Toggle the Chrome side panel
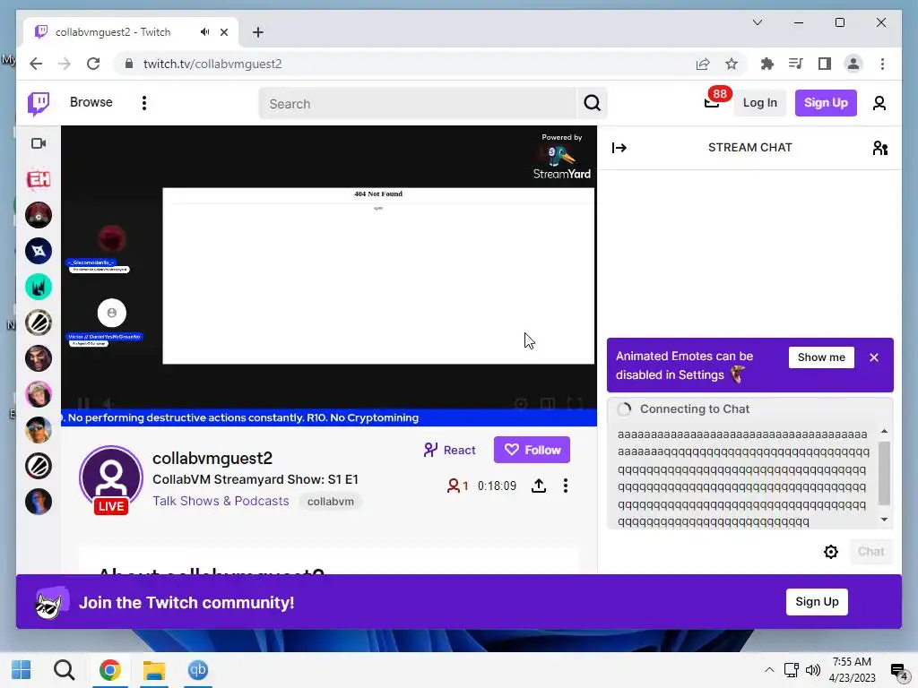Viewport: 918px width, 688px height. (x=825, y=64)
